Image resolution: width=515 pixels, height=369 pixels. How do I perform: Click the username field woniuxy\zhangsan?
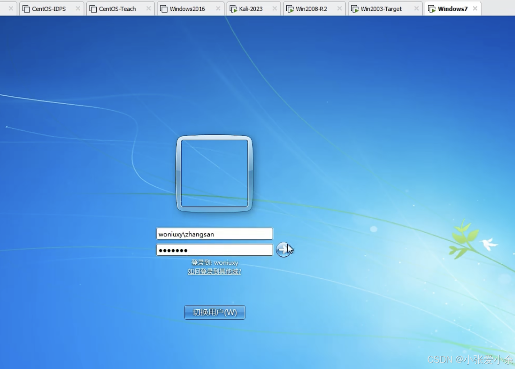coord(215,234)
